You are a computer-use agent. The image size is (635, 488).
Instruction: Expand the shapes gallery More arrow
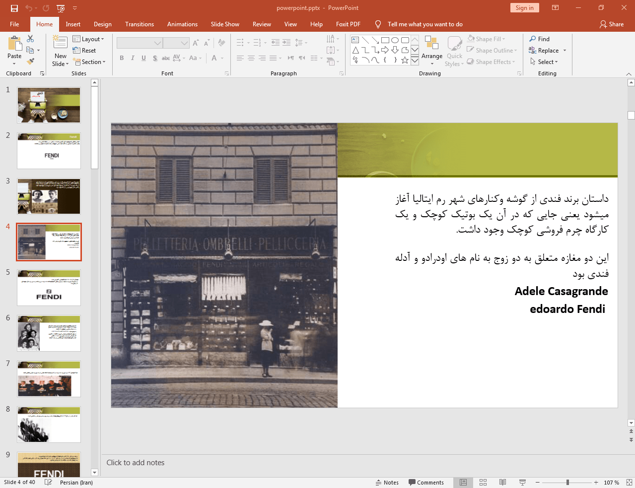coord(415,60)
